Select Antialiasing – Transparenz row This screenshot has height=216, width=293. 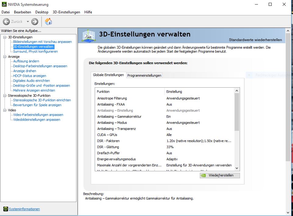(164, 129)
